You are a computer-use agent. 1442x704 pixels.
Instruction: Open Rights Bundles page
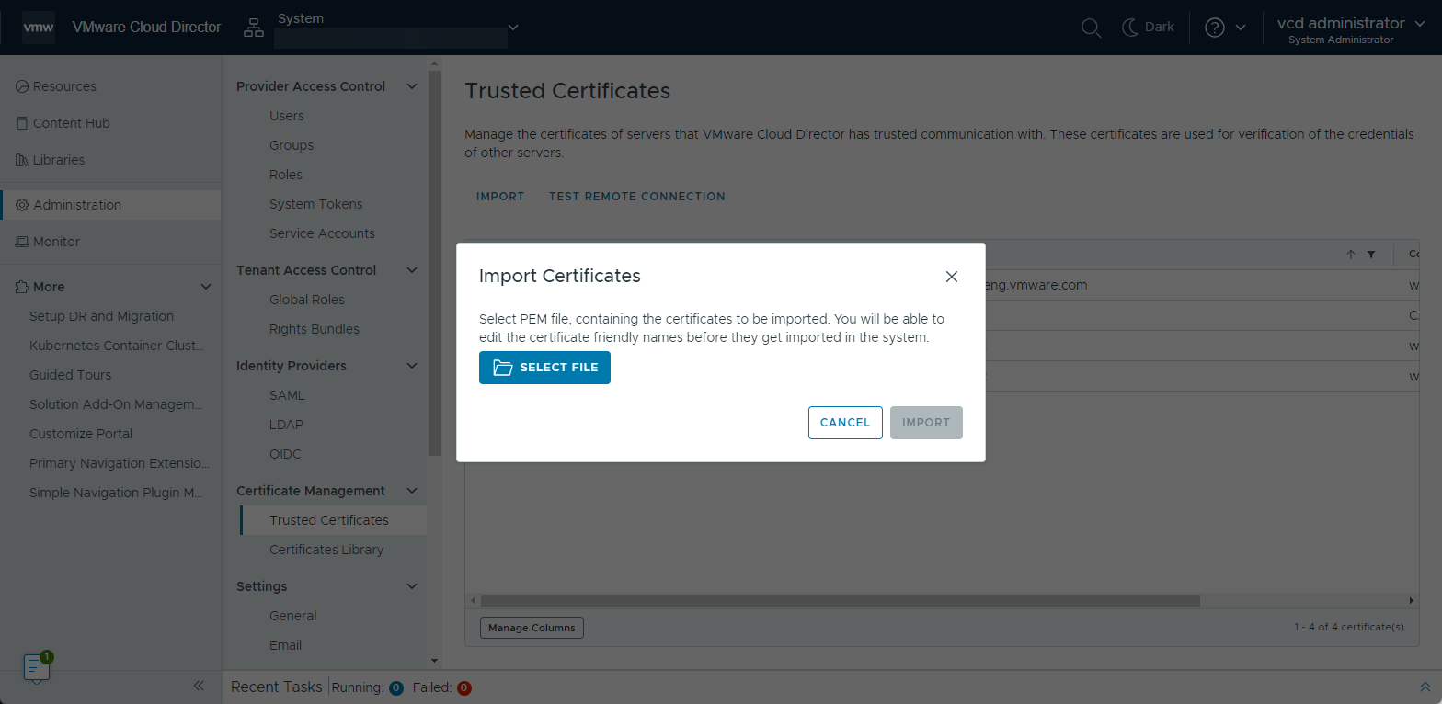(315, 329)
